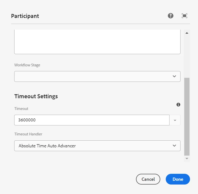Click the info icon above Timeout field
The image size is (198, 194).
point(178,105)
